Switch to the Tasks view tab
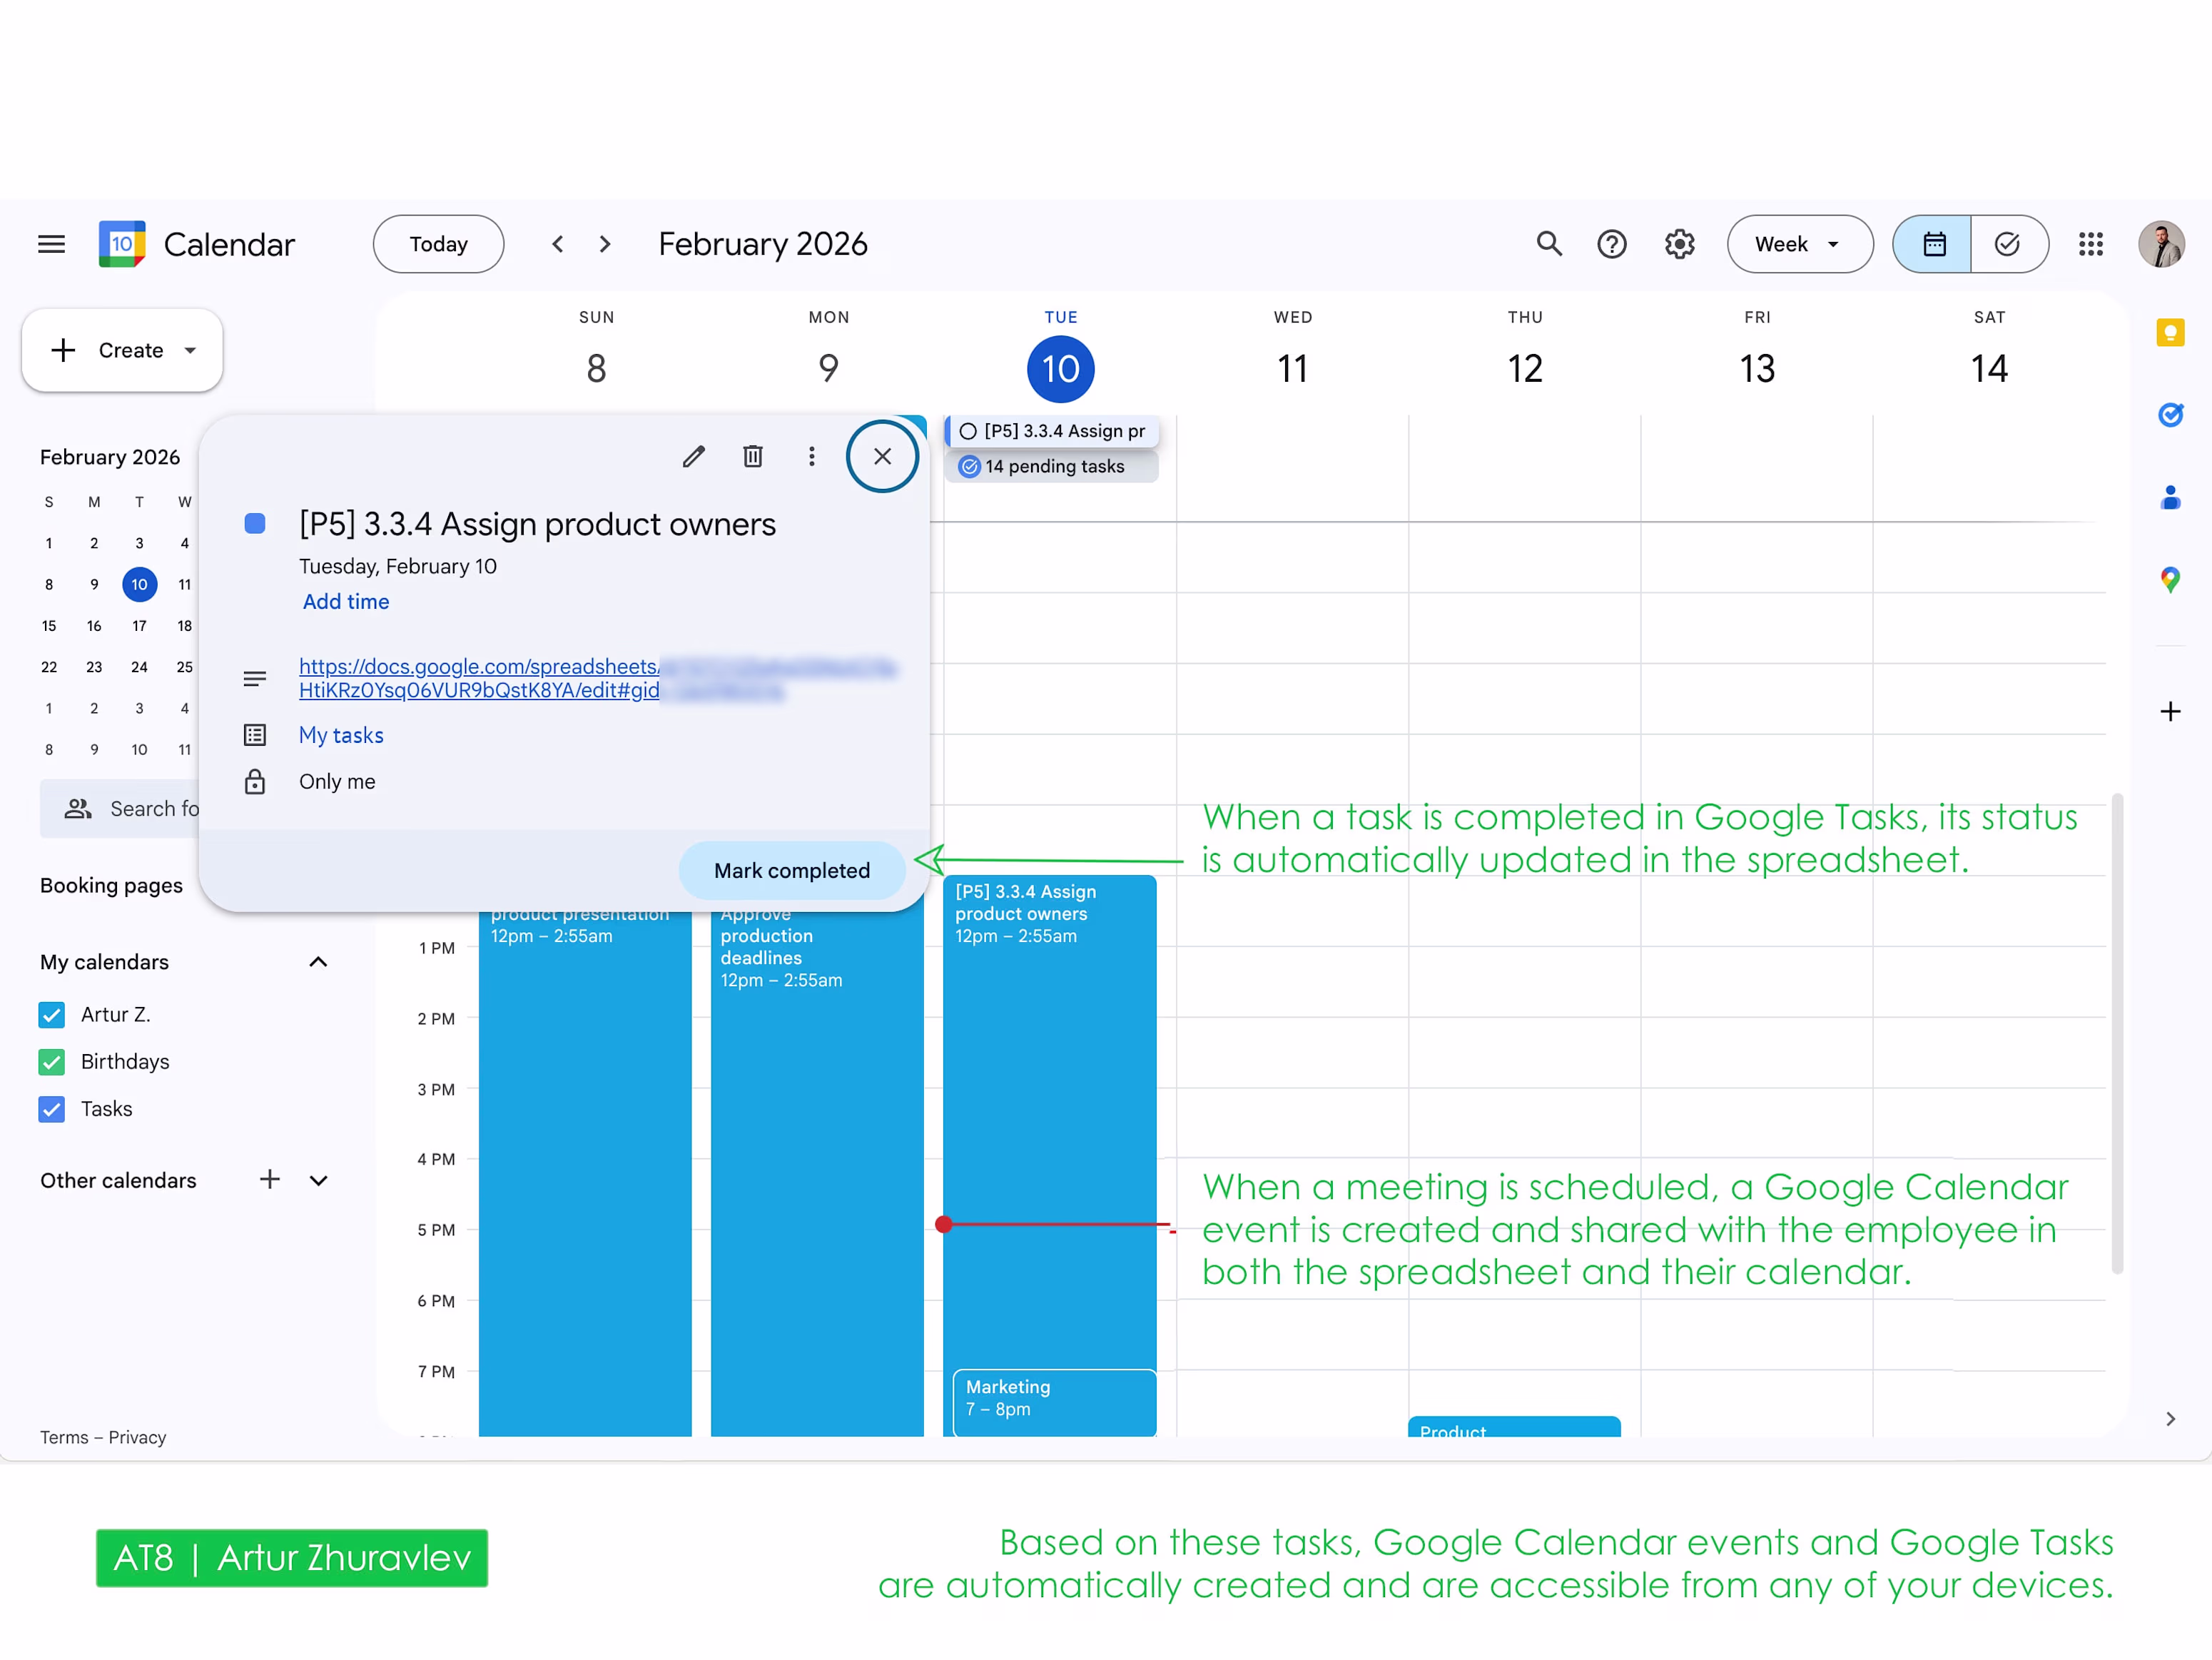Screen dimensions: 2212x1660 point(2007,244)
